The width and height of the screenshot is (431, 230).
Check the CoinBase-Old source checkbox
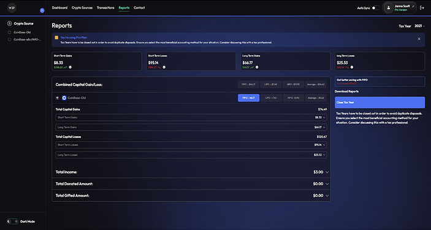[x=9, y=32]
